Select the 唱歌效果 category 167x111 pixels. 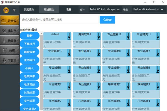point(30,52)
